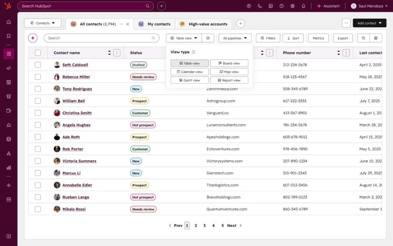Image resolution: width=393 pixels, height=246 pixels.
Task: Click the phone calling icon
Action: click(260, 6)
